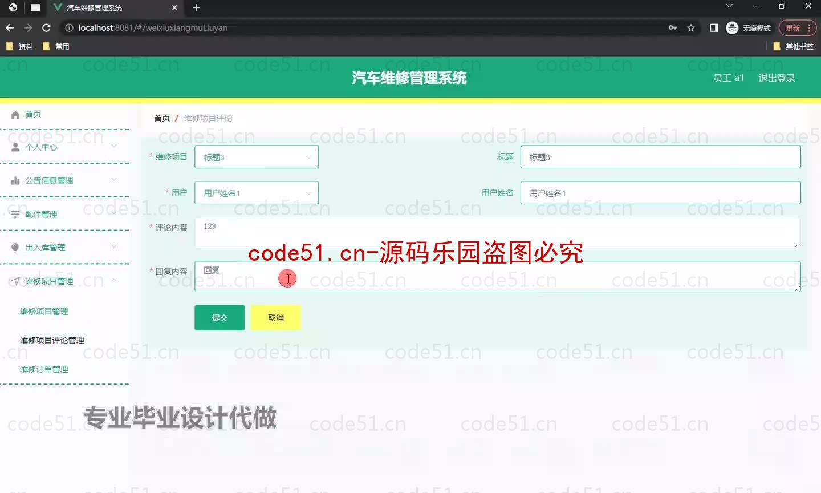Click the send icon of 维修项目管理
This screenshot has height=493, width=821.
15,281
